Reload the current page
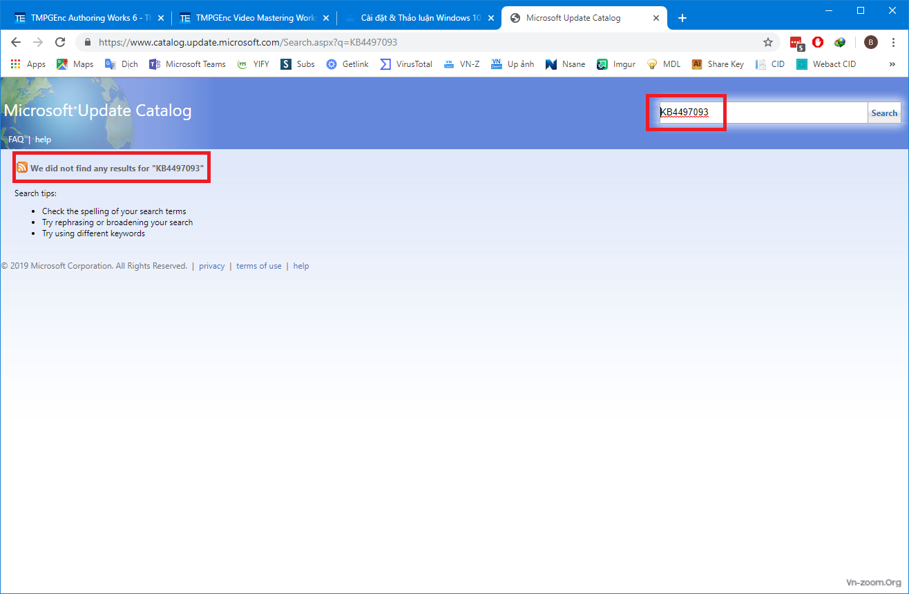 pyautogui.click(x=60, y=42)
